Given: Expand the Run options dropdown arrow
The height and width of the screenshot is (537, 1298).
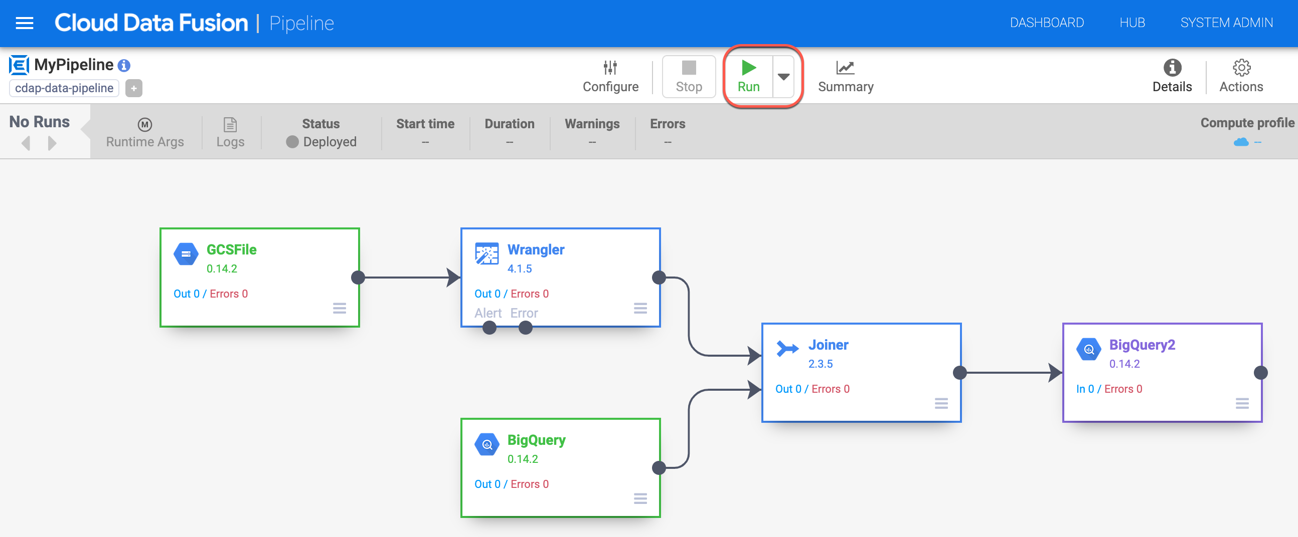Looking at the screenshot, I should [x=783, y=77].
